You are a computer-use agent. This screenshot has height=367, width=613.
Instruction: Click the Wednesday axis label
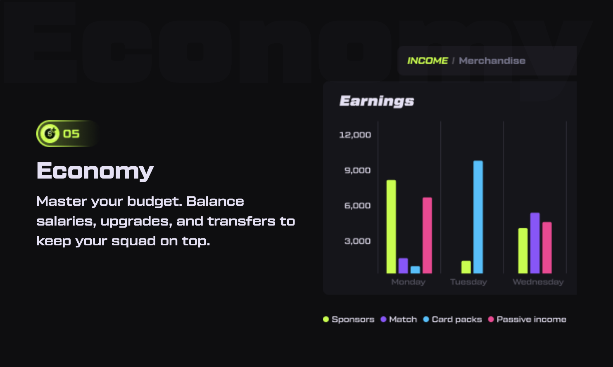pyautogui.click(x=538, y=282)
